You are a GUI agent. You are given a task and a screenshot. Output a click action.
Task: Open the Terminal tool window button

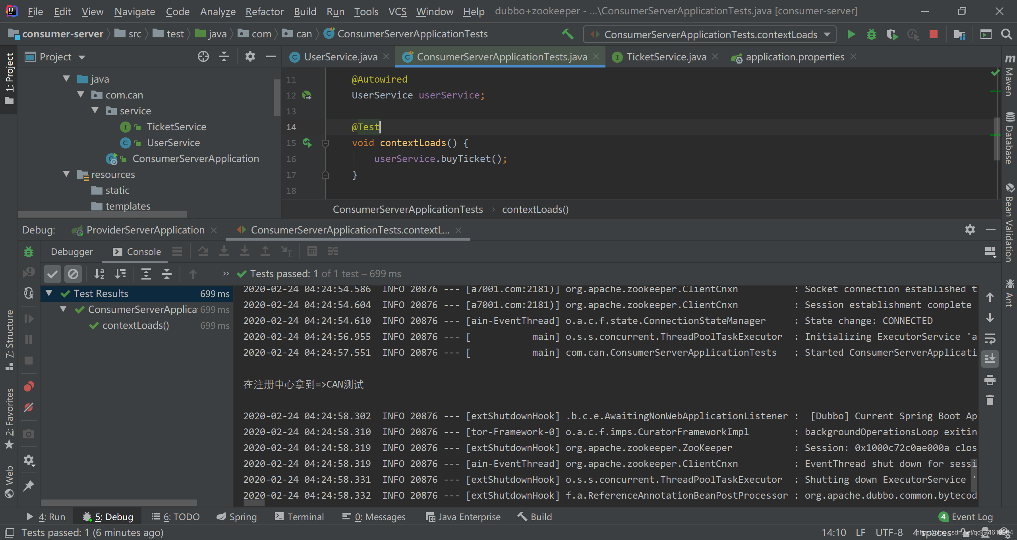click(300, 517)
